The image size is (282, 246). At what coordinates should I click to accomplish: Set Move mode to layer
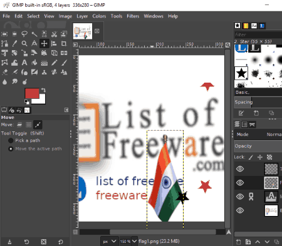19,125
